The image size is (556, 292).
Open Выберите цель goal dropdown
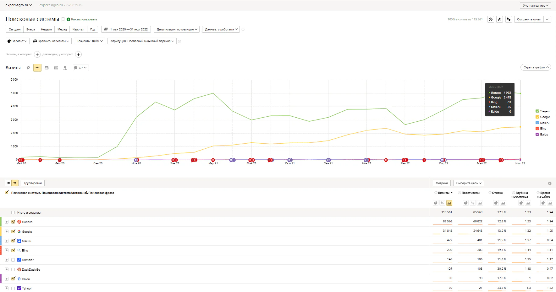tap(469, 183)
